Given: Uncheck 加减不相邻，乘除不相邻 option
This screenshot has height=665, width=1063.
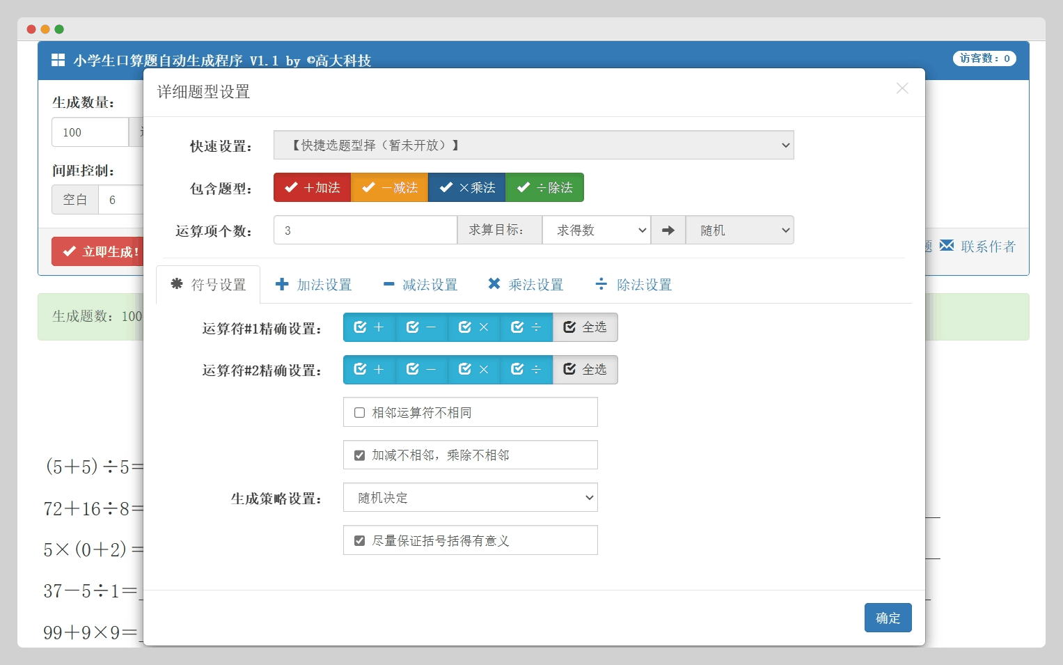Looking at the screenshot, I should (360, 455).
